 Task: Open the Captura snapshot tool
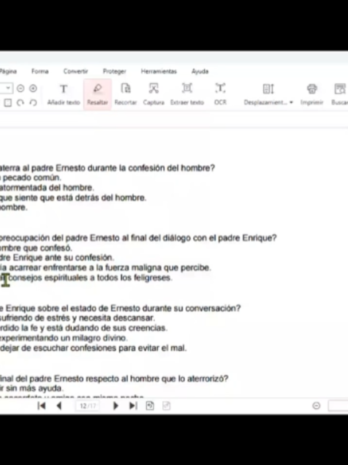pyautogui.click(x=154, y=94)
